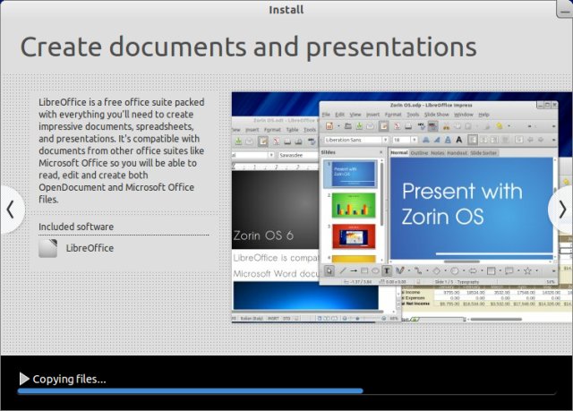Click the LibreOffice description paragraph
Image resolution: width=573 pixels, height=411 pixels.
click(122, 150)
